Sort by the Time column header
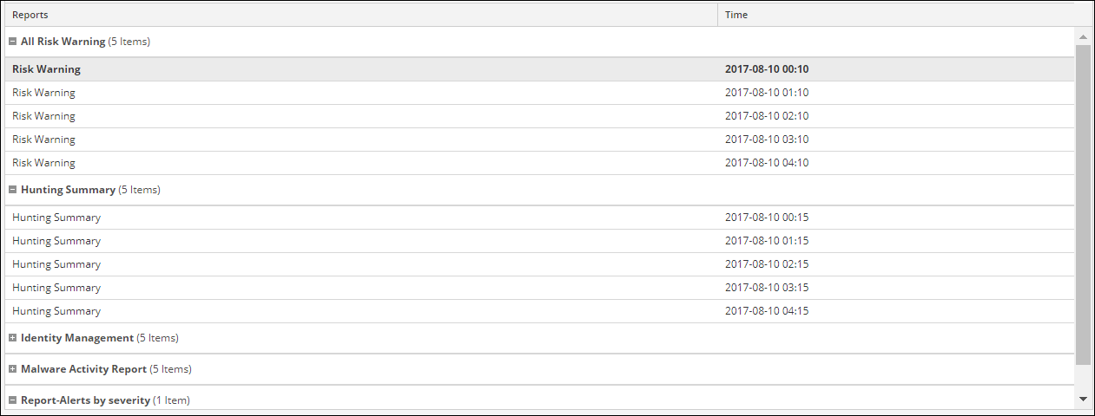Image resolution: width=1095 pixels, height=416 pixels. tap(736, 15)
